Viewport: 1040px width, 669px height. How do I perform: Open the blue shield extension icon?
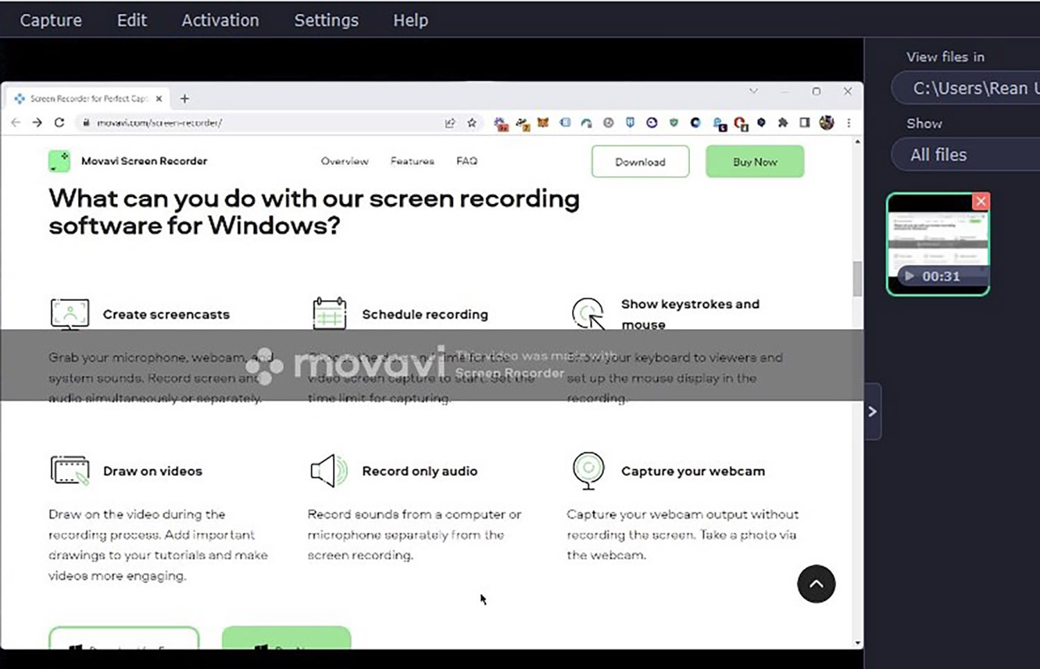click(630, 123)
